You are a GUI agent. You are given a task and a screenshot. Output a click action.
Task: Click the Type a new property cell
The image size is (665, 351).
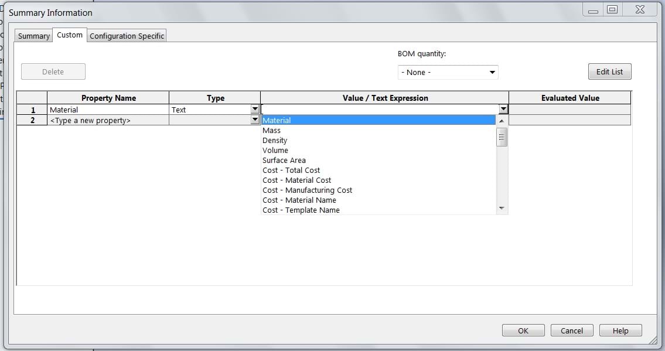click(108, 120)
